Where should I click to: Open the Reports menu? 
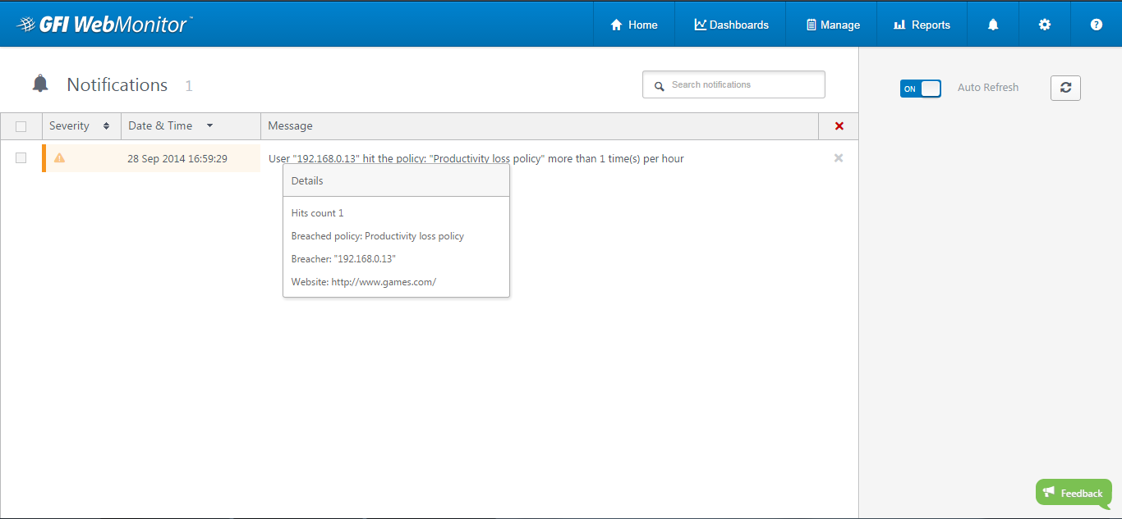click(922, 25)
